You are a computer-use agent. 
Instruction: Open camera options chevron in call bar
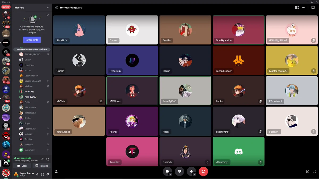170,174
